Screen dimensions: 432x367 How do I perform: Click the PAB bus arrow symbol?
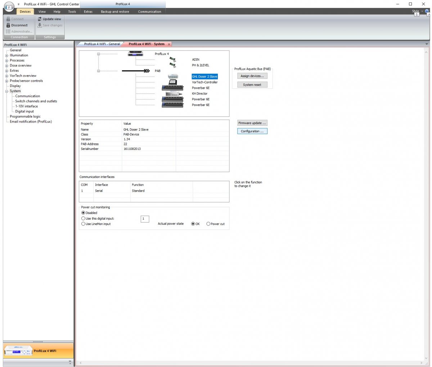(x=136, y=71)
